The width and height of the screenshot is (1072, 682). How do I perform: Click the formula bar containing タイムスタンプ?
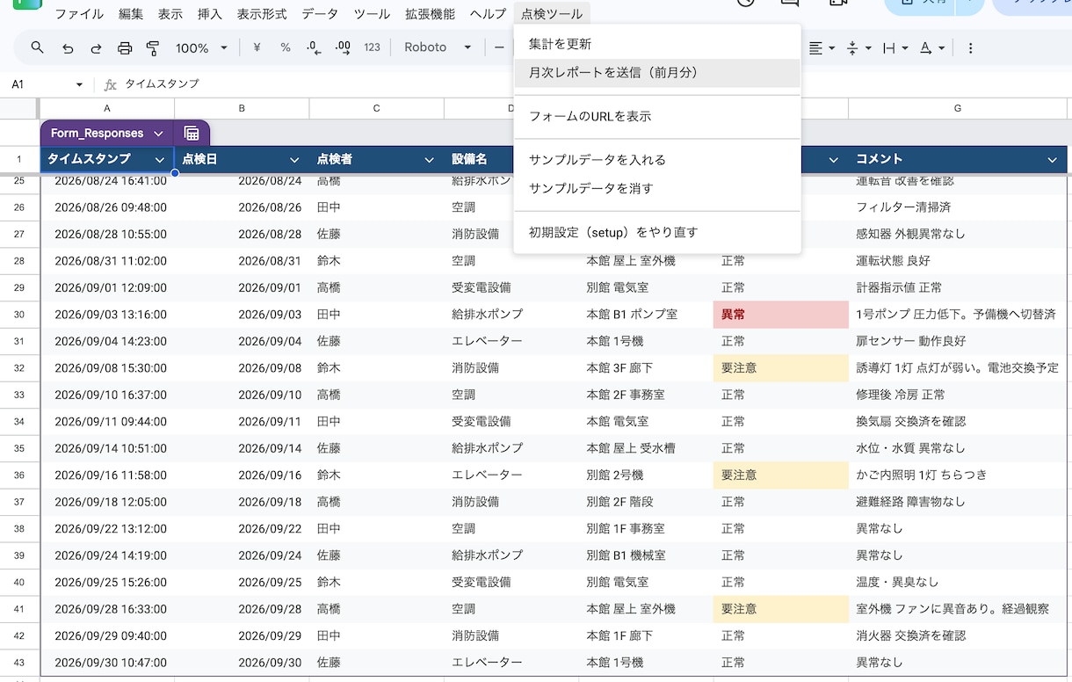(x=593, y=84)
